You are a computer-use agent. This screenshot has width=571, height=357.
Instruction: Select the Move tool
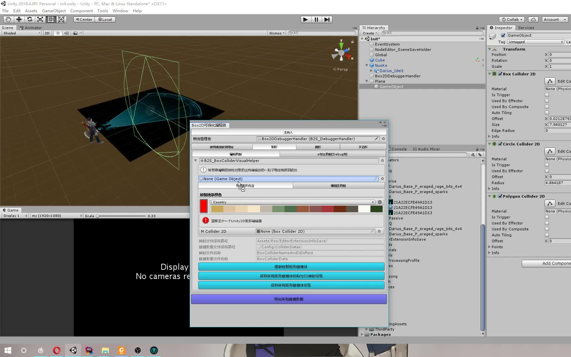point(19,20)
